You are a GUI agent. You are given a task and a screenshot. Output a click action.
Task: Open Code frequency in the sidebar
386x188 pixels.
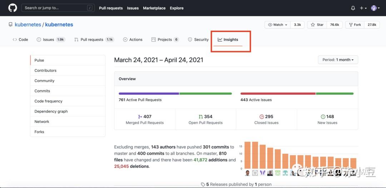pos(48,101)
